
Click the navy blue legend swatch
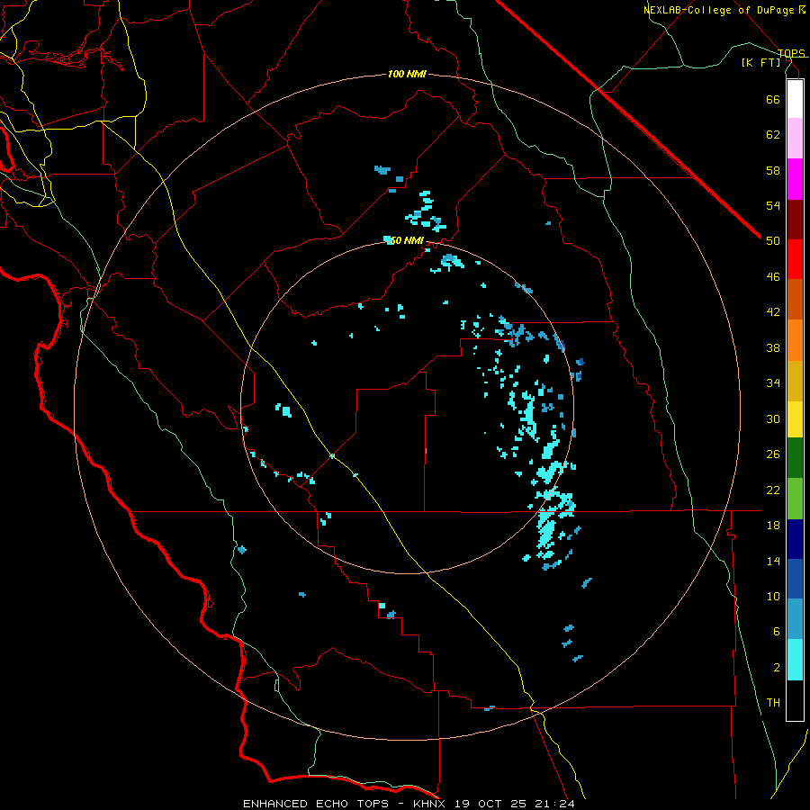tap(795, 539)
